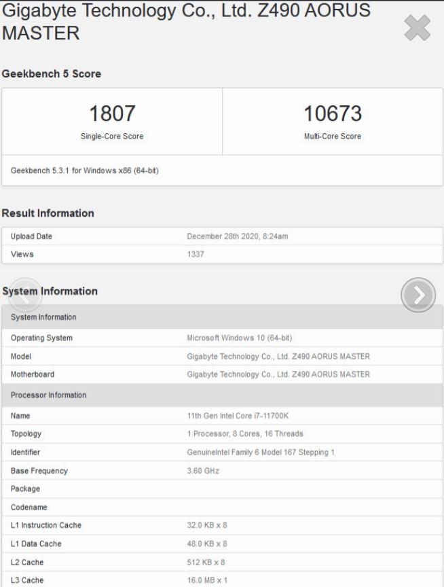
Task: Click the page title Gigabyte Z490 AORUS MASTER
Action: tap(186, 22)
